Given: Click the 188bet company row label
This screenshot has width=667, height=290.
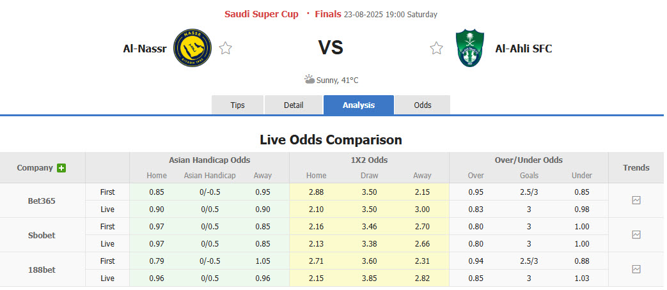Looking at the screenshot, I should tap(42, 270).
